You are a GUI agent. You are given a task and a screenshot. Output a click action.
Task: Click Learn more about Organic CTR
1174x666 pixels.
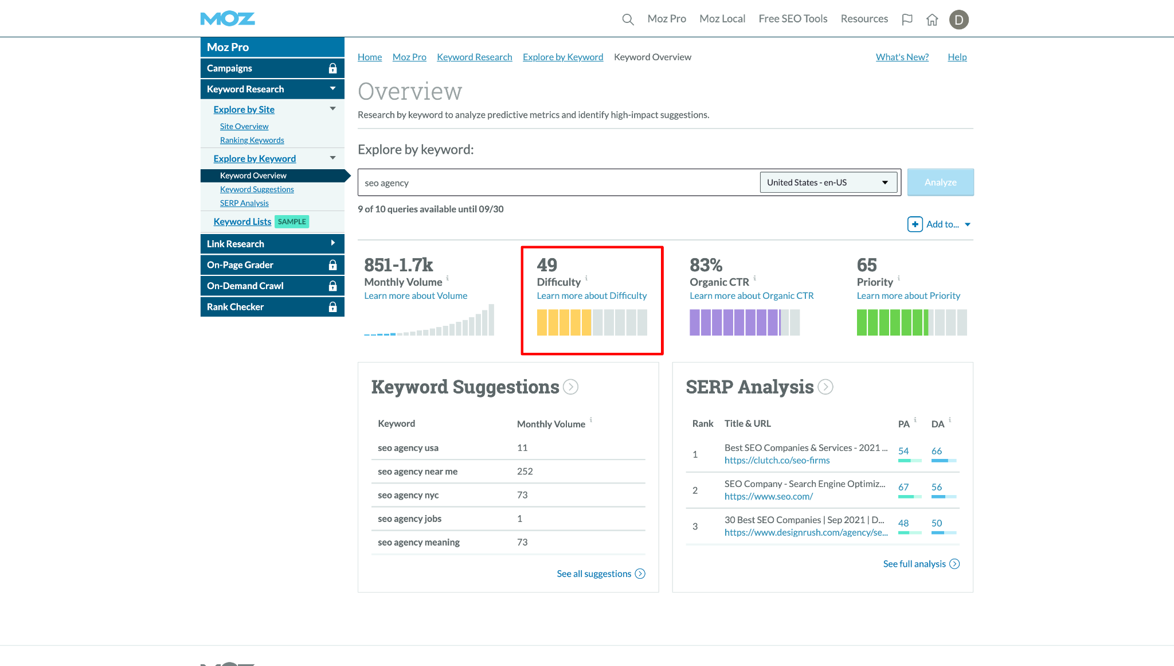click(752, 296)
